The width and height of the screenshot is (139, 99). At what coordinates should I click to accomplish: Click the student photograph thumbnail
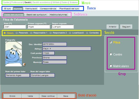[14, 54]
